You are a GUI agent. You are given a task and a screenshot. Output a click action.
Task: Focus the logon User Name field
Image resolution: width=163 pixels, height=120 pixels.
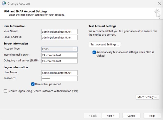(60, 73)
